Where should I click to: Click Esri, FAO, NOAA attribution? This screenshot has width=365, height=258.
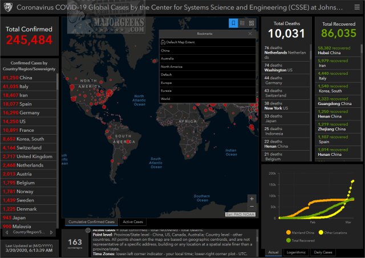pyautogui.click(x=240, y=215)
